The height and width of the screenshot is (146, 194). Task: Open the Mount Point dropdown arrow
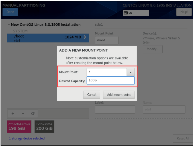click(x=130, y=72)
